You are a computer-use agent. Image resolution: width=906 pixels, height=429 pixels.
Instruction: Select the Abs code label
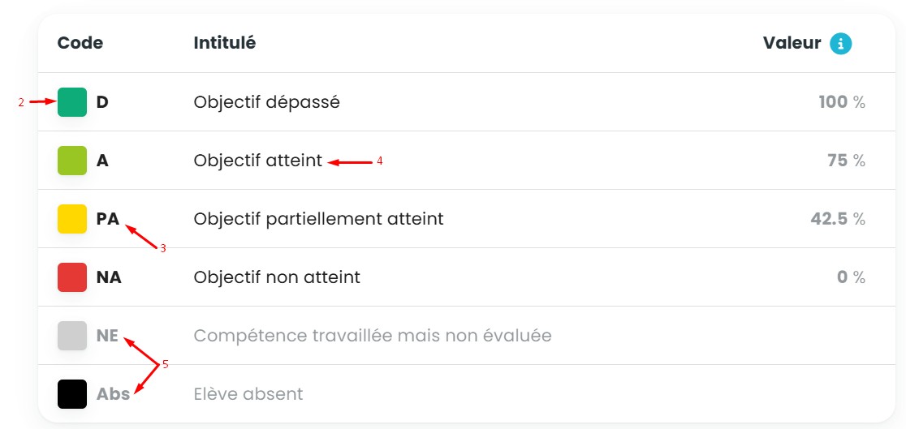113,394
